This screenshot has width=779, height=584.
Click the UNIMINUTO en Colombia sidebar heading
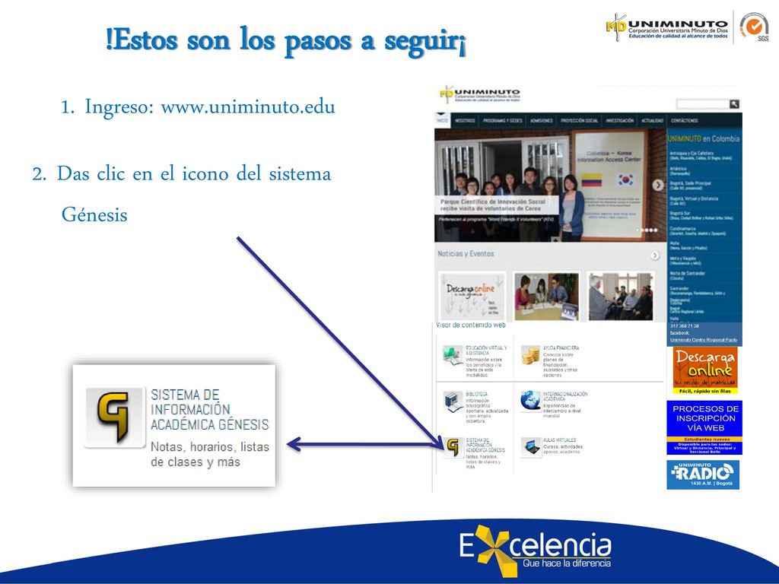point(704,139)
